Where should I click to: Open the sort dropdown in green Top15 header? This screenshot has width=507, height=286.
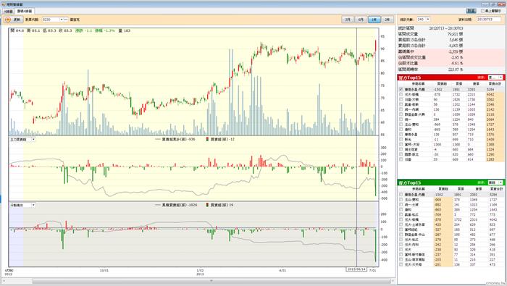coord(501,182)
